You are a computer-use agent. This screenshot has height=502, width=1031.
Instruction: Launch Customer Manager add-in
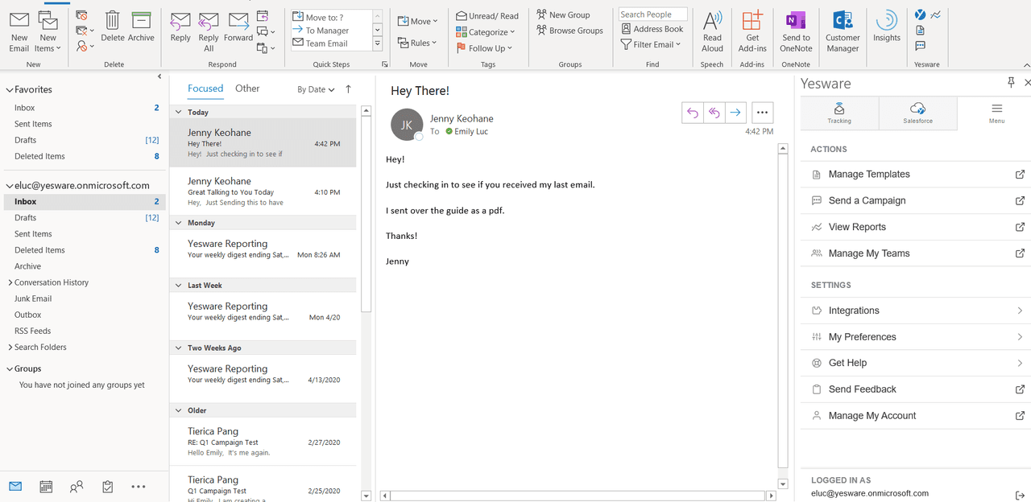pos(843,32)
